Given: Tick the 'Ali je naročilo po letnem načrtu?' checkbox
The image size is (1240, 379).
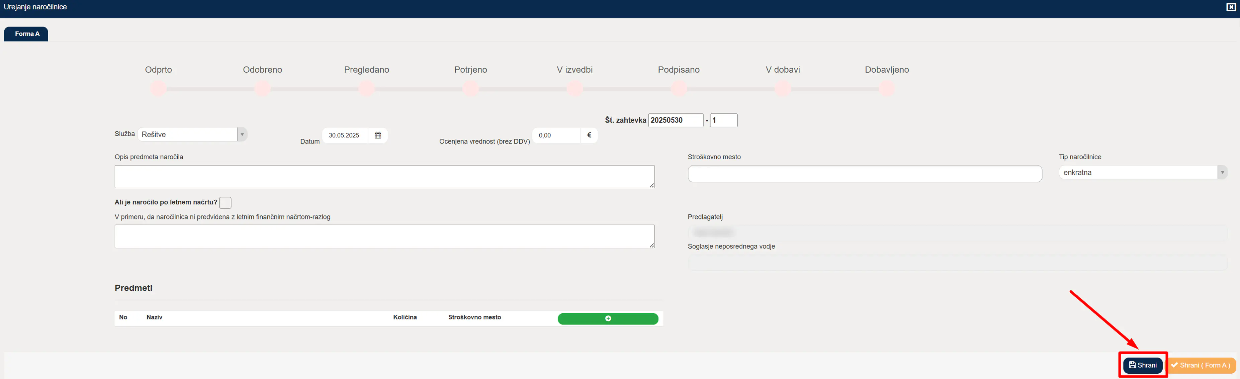Looking at the screenshot, I should click(225, 202).
